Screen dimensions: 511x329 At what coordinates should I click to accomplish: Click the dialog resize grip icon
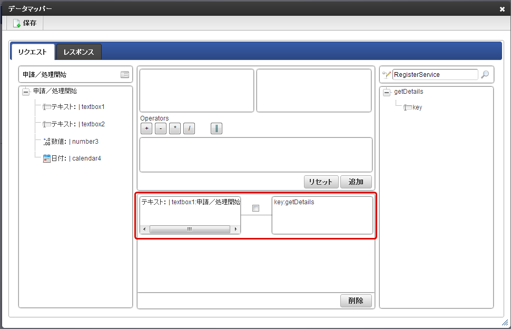click(x=505, y=323)
